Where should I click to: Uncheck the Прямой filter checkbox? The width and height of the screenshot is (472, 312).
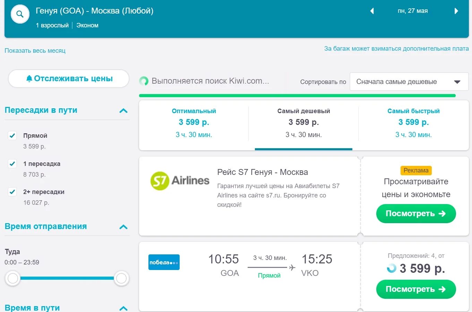pos(12,136)
